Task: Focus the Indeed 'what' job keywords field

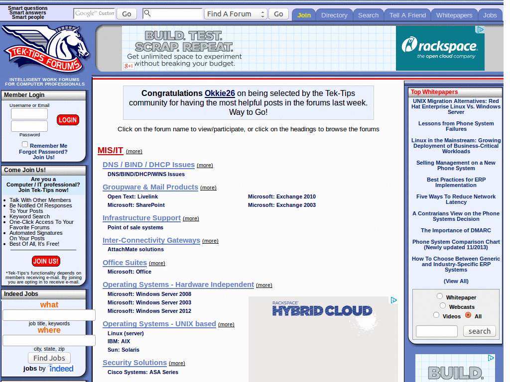Action: pos(49,315)
